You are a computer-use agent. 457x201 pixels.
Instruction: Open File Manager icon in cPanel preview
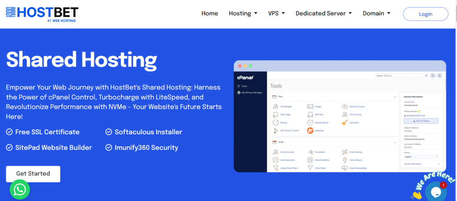coord(275,107)
